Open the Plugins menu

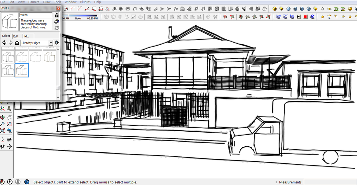pyautogui.click(x=85, y=2)
